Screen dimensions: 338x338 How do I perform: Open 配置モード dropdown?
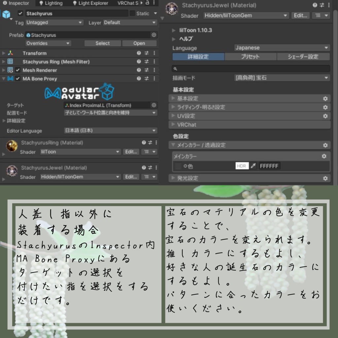[111, 113]
